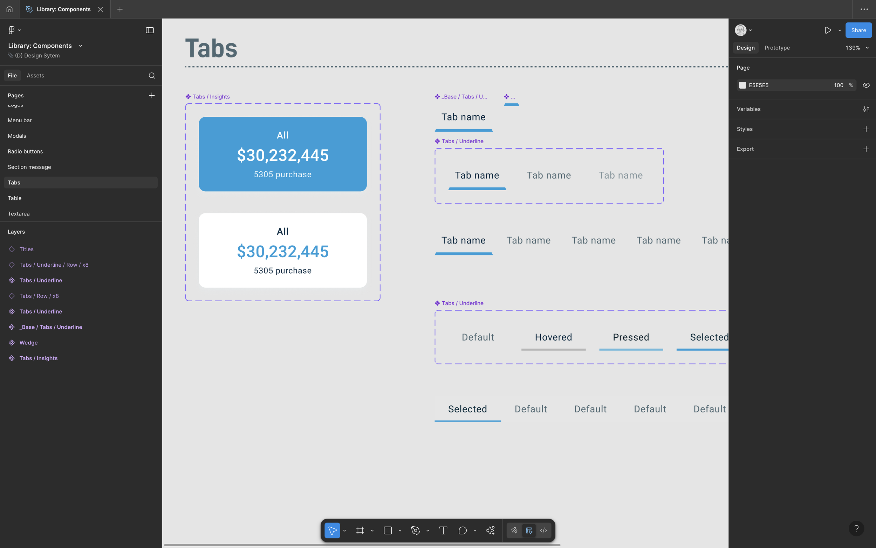Open the Rectangle tool options chevron
The image size is (876, 548).
coord(400,530)
